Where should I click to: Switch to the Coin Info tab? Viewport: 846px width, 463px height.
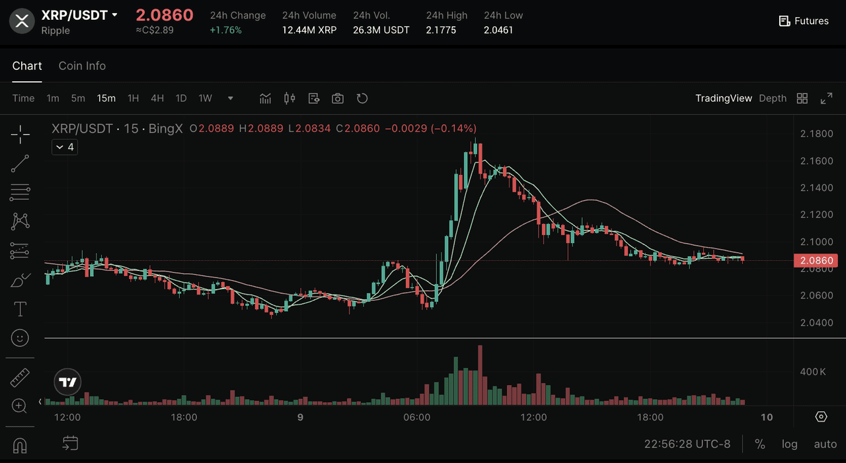click(x=82, y=66)
